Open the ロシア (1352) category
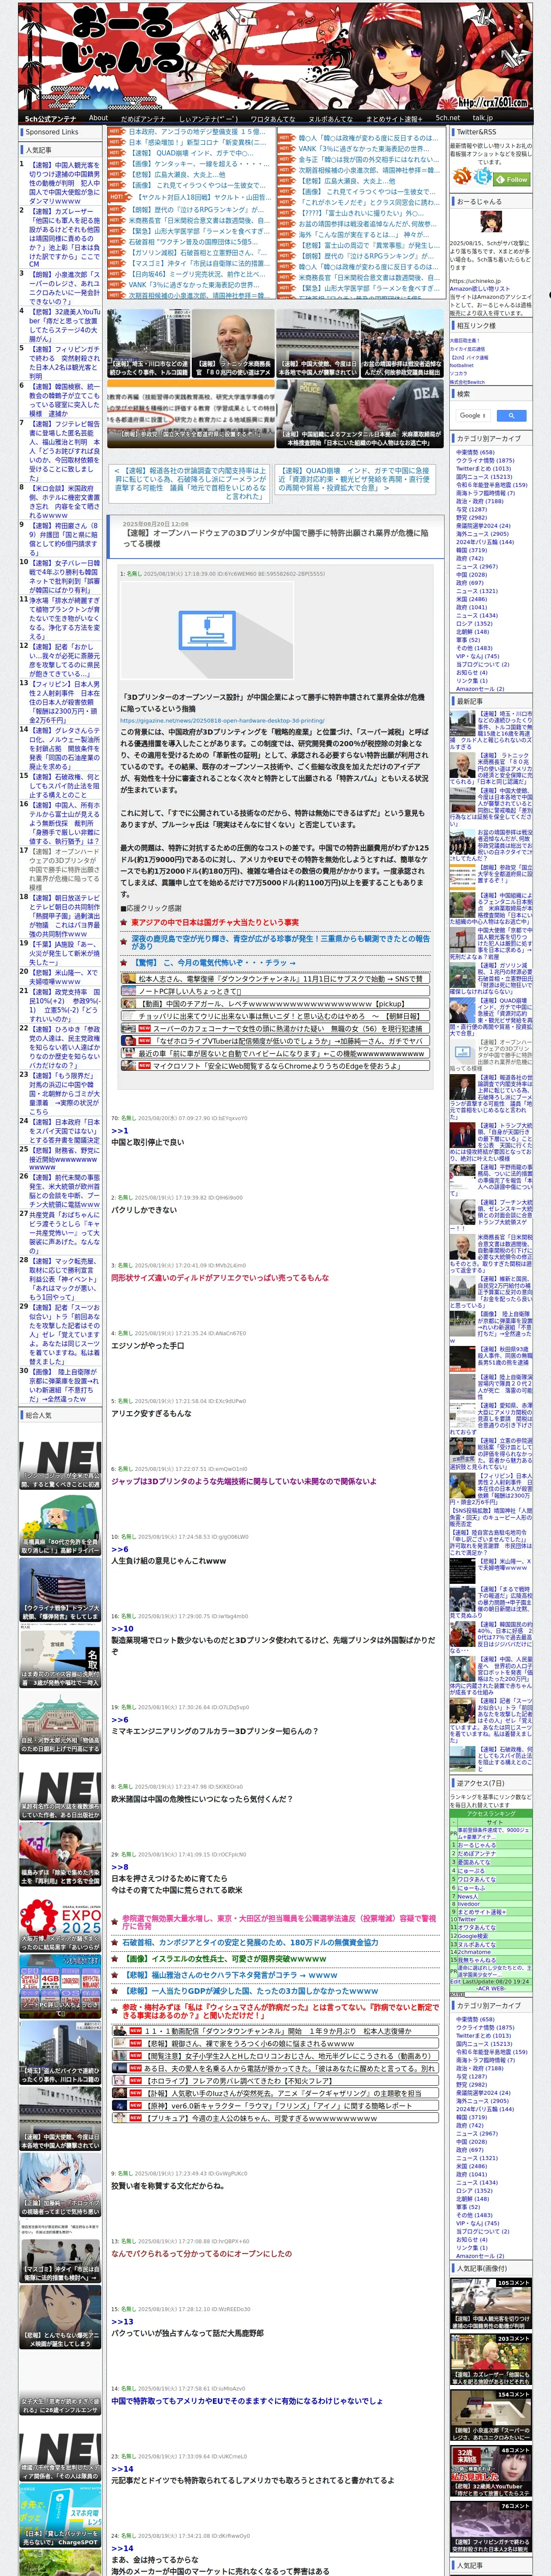 tap(474, 623)
